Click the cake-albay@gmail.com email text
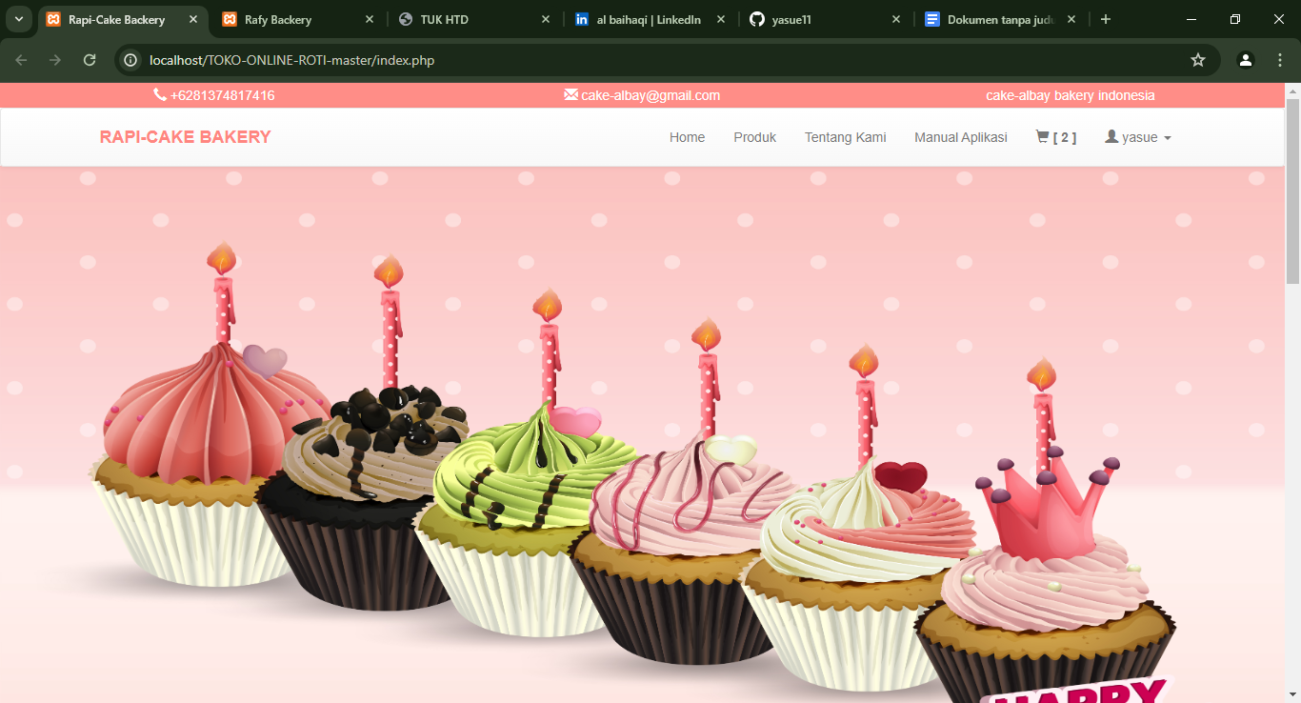 tap(650, 95)
